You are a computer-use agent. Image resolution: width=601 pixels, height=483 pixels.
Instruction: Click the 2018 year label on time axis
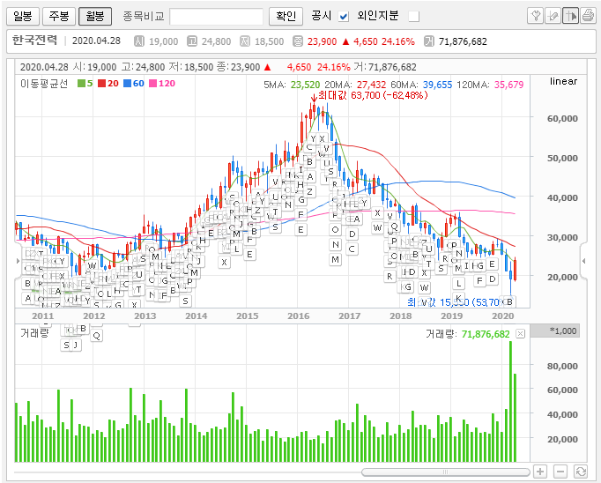click(x=401, y=316)
